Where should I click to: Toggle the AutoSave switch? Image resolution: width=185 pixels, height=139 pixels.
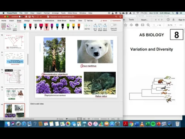pyautogui.click(x=21, y=17)
